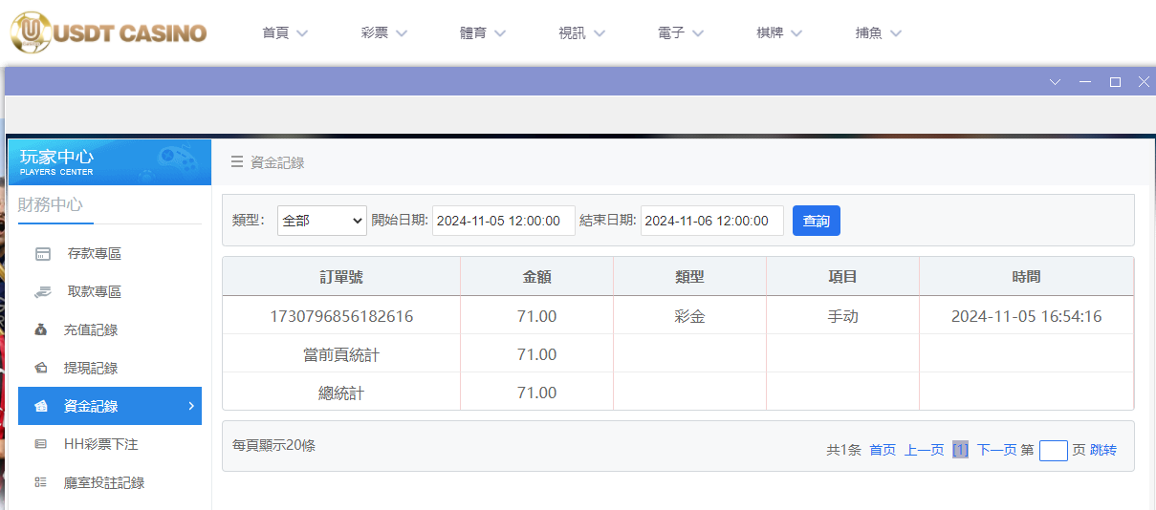Click the withdrawal record (提現記錄) icon

(x=41, y=369)
